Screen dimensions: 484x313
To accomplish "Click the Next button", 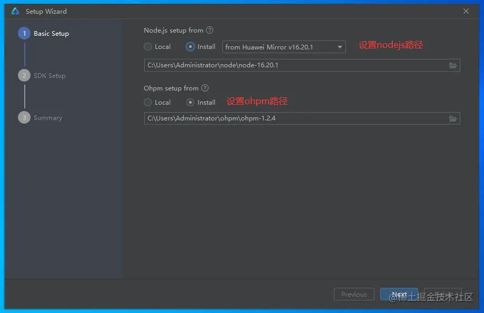I will click(399, 294).
